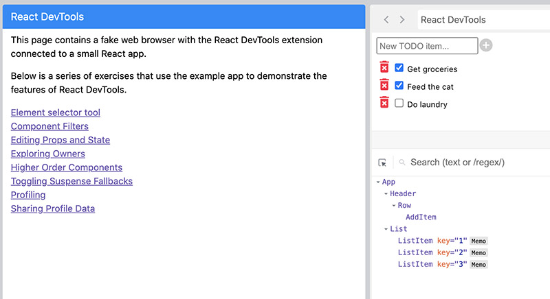The height and width of the screenshot is (299, 550).
Task: Open the Editing Props and State link
Action: tap(60, 140)
